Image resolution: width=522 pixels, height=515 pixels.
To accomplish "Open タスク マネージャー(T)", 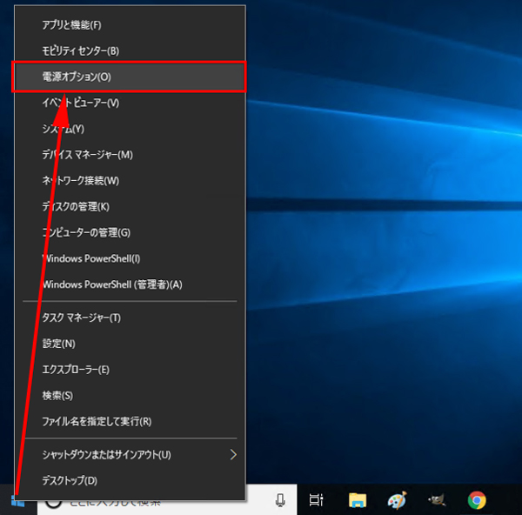I will coord(130,318).
